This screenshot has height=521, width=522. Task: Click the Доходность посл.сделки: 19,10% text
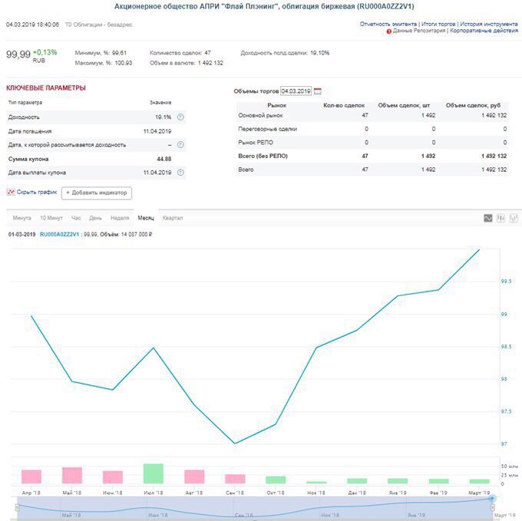(285, 53)
